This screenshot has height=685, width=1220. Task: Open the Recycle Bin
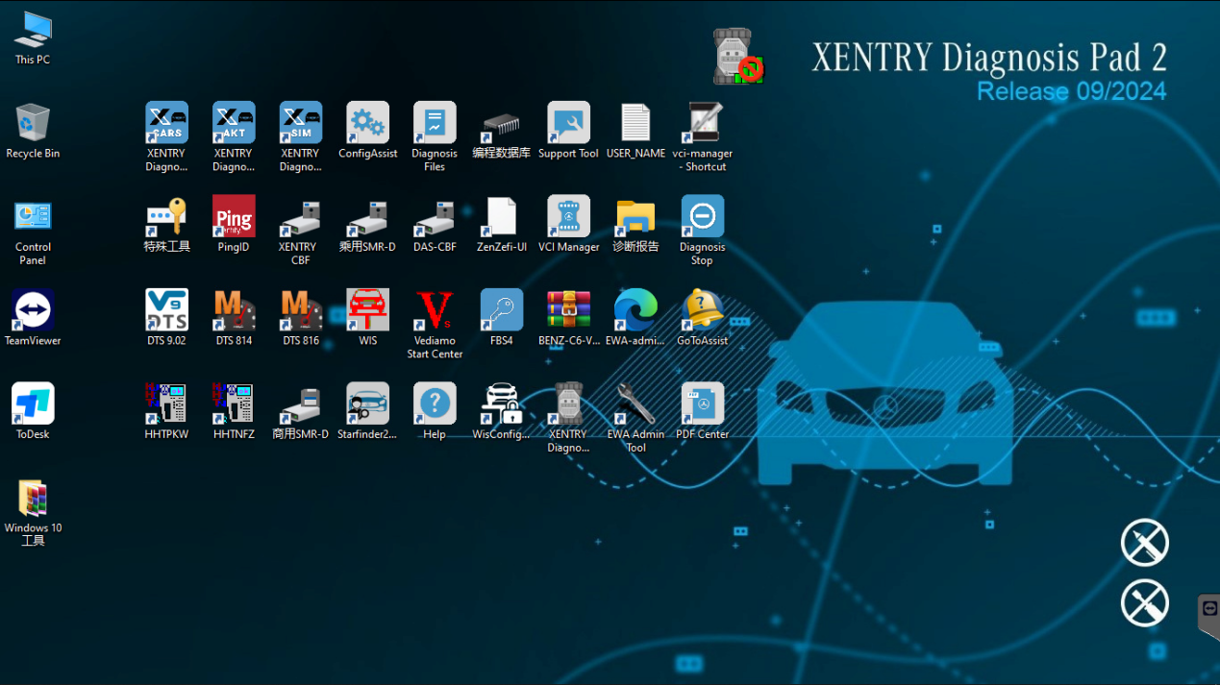pos(32,123)
